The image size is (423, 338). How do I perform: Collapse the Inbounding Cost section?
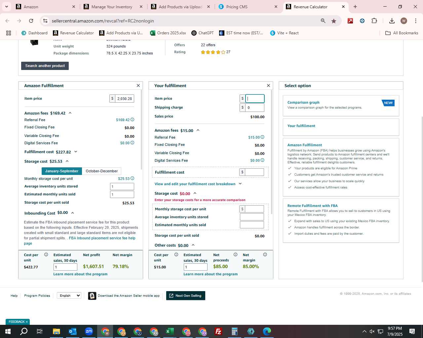pos(73,213)
